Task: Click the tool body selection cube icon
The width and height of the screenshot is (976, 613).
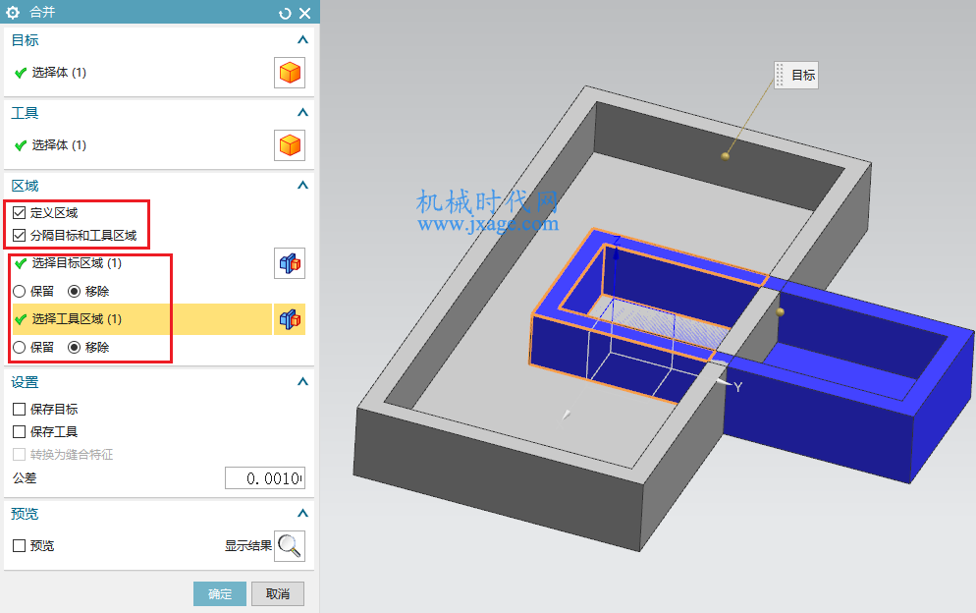Action: coord(290,145)
